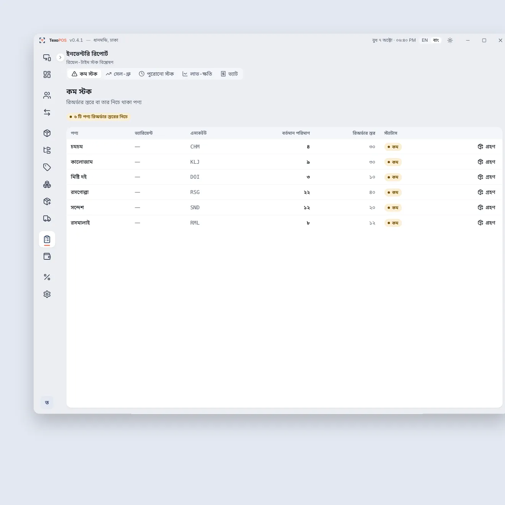The image size is (505, 505).
Task: Click the ৬ টি পণ্য রিঅর্ডার স্তরের নিচে badge
Action: pyautogui.click(x=99, y=117)
